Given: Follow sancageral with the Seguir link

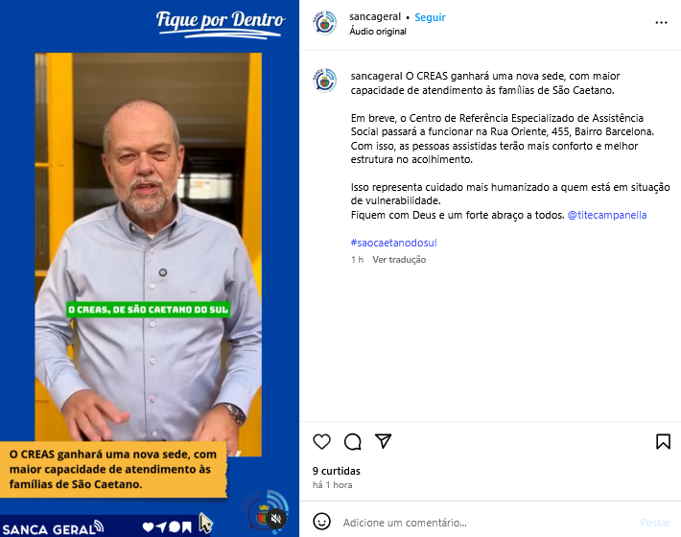Looking at the screenshot, I should tap(430, 17).
